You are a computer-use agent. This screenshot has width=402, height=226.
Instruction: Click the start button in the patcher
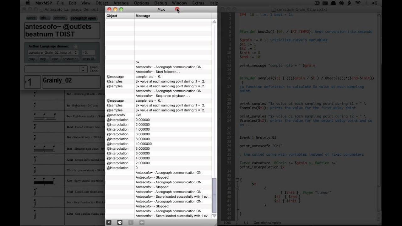[55, 59]
